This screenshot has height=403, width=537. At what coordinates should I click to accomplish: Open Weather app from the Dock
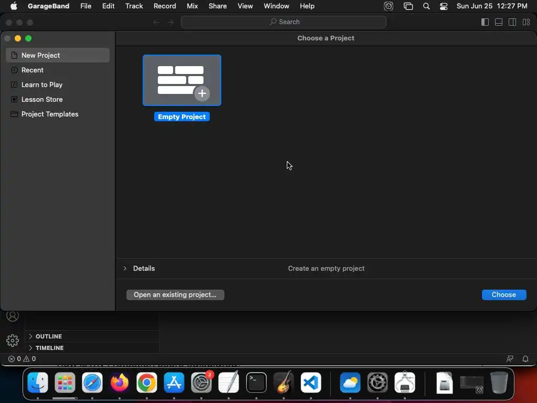tap(350, 383)
